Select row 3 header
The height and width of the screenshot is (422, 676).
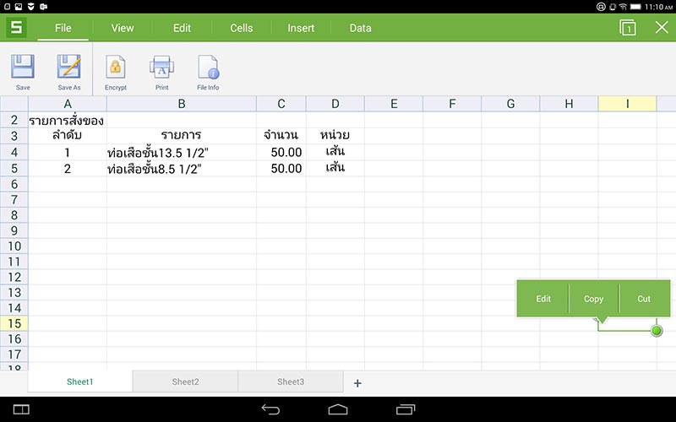(14, 136)
